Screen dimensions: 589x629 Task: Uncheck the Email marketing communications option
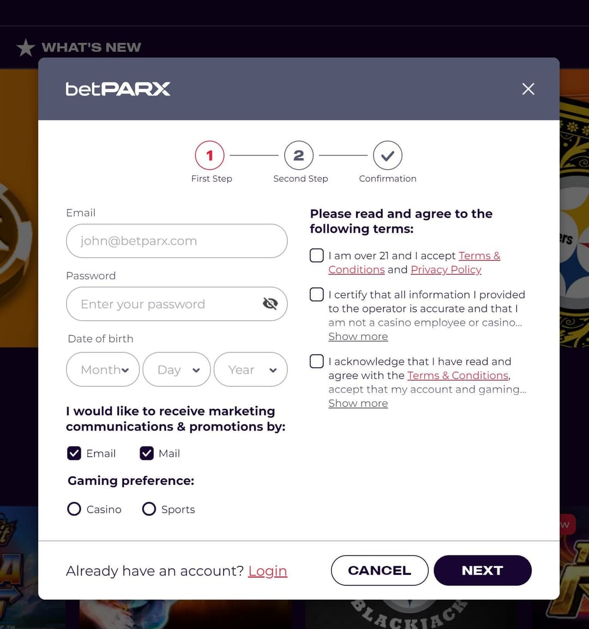(74, 453)
